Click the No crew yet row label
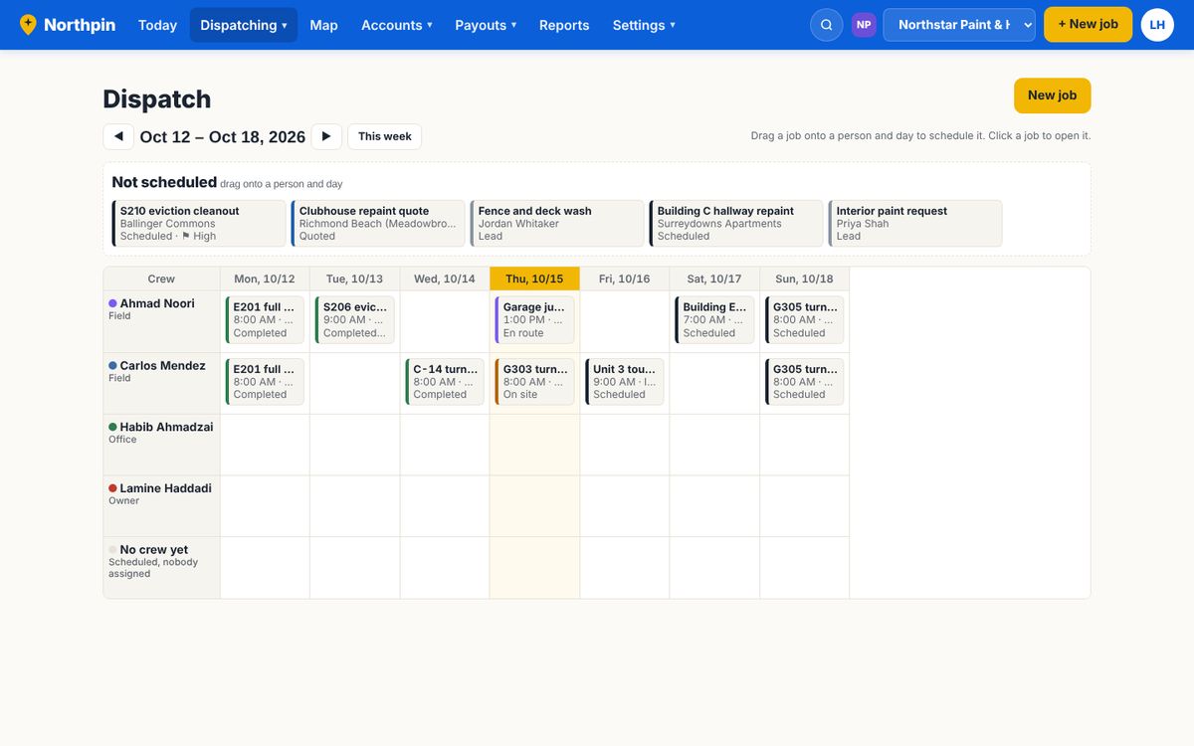This screenshot has height=746, width=1194. tap(153, 550)
